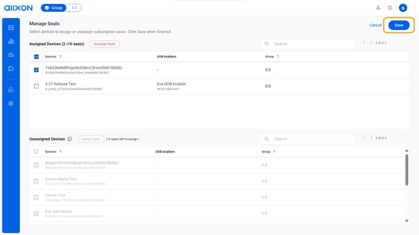Click the info icon beside Unassigned Devices
This screenshot has width=419, height=235.
[x=69, y=139]
